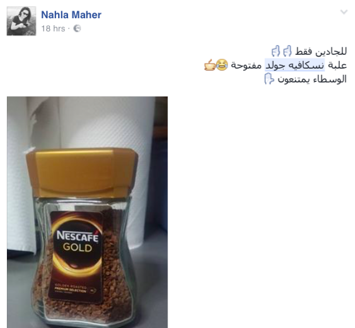Click the gold jar lid in photo
Image resolution: width=355 pixels, height=328 pixels.
point(82,173)
